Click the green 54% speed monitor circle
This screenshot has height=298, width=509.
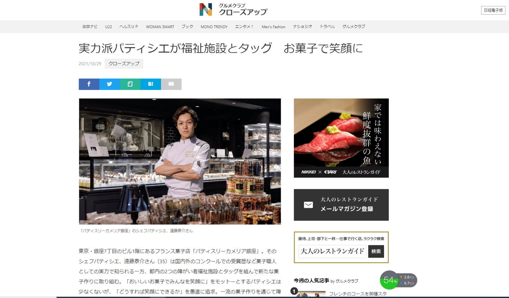click(389, 280)
